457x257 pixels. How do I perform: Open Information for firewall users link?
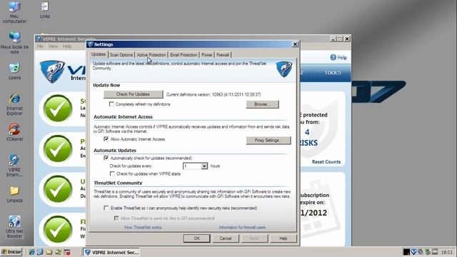click(x=242, y=227)
